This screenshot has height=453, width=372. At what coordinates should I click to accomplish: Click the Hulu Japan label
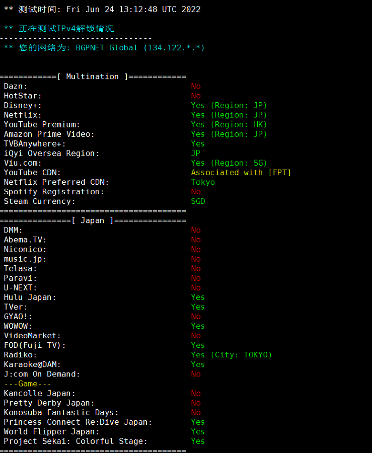click(x=30, y=297)
